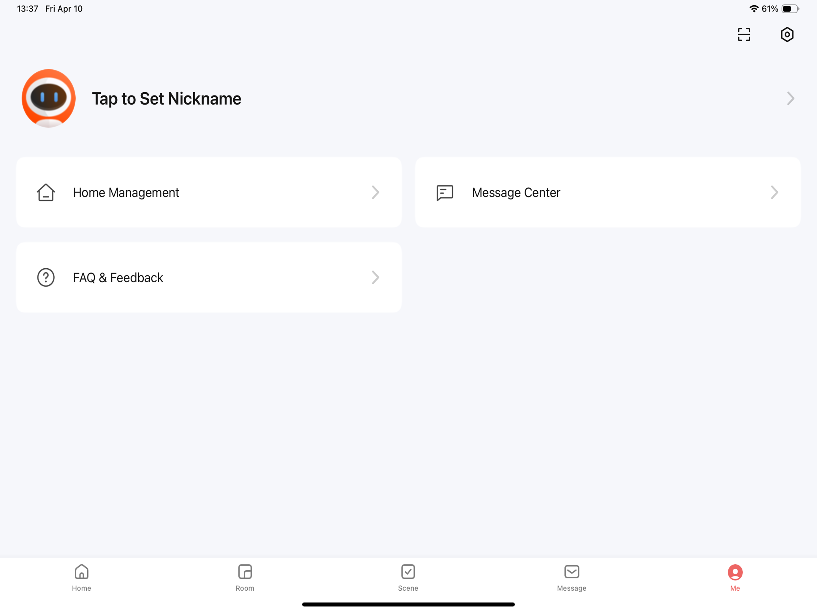
Task: Click the FAQ question mark icon
Action: click(x=46, y=278)
